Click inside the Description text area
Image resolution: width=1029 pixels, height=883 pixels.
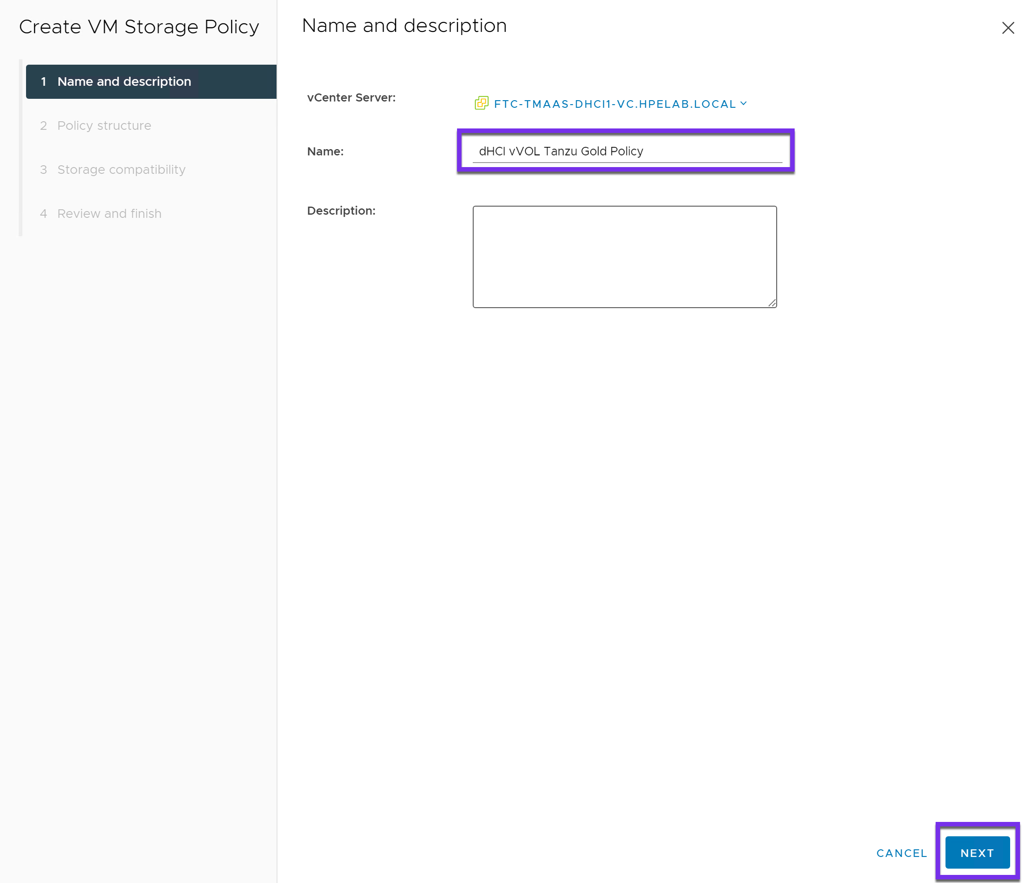(x=624, y=256)
